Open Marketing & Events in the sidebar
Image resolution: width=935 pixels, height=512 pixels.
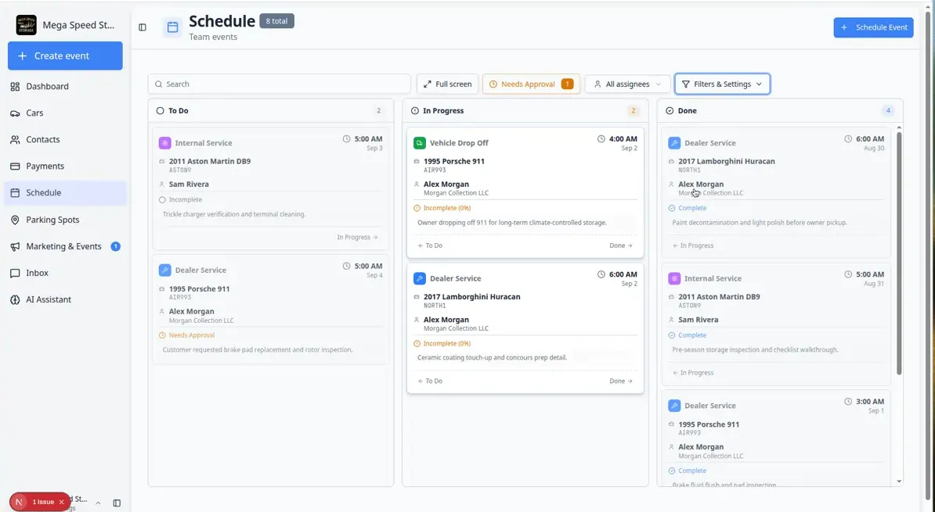(x=65, y=246)
